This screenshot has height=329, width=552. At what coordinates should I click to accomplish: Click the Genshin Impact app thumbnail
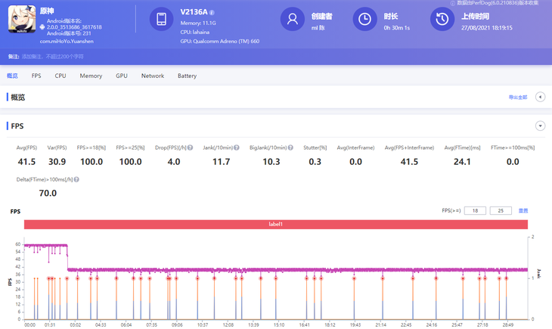click(x=22, y=20)
